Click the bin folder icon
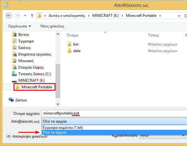This screenshot has width=187, height=146. 70,44
